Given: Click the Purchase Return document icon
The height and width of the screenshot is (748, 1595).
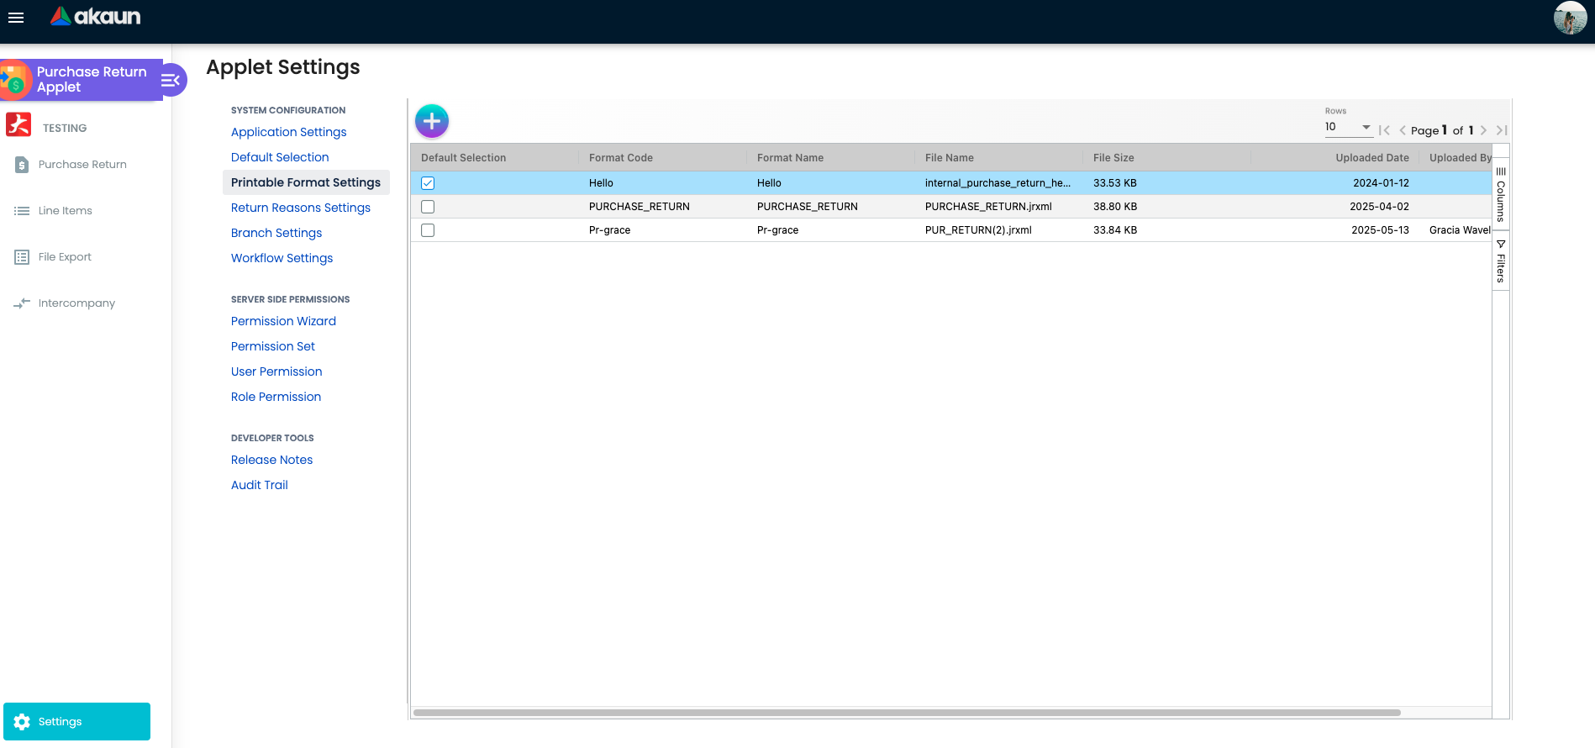Looking at the screenshot, I should [x=22, y=165].
